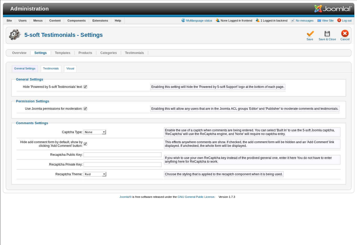357x245 pixels.
Task: Click the 'Version 1.7.3' footer text
Action: click(227, 197)
